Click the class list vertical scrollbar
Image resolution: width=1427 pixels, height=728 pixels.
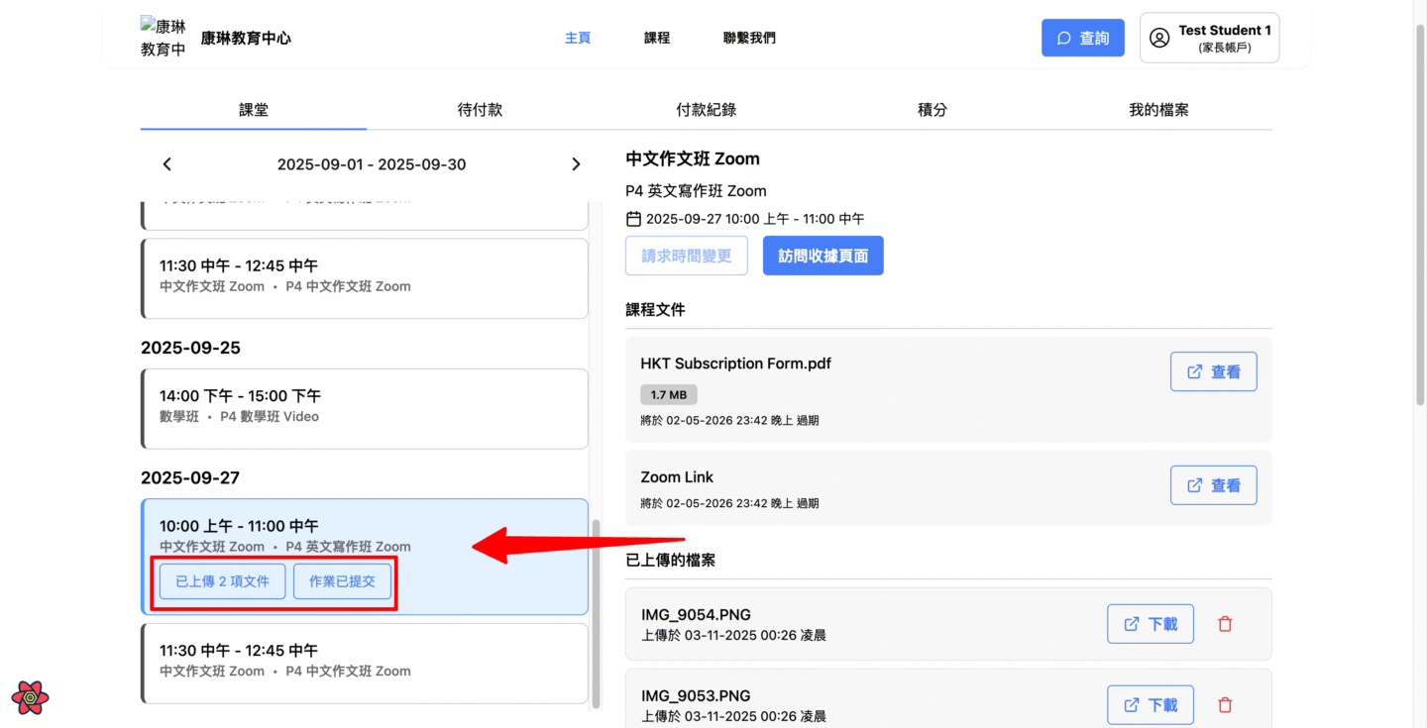tap(596, 614)
